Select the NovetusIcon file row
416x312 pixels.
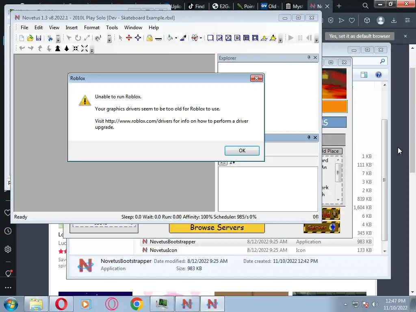[x=256, y=250]
